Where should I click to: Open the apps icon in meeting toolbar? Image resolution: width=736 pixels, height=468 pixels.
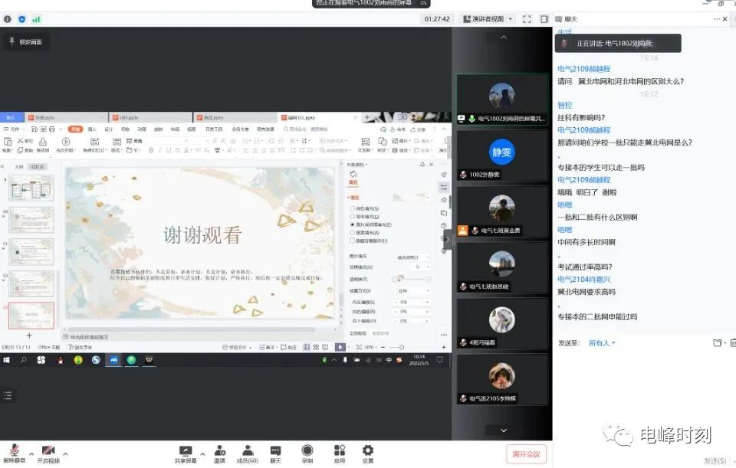tap(340, 453)
